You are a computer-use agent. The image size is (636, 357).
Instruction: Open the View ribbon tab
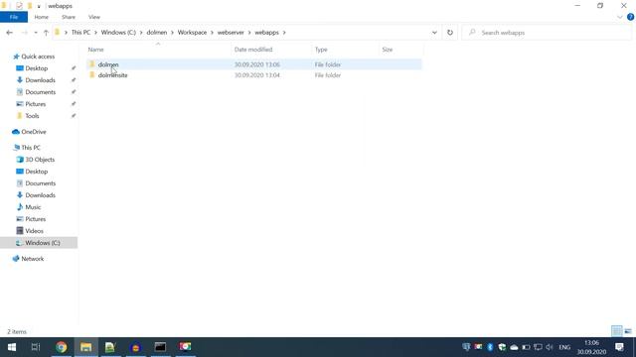point(94,17)
